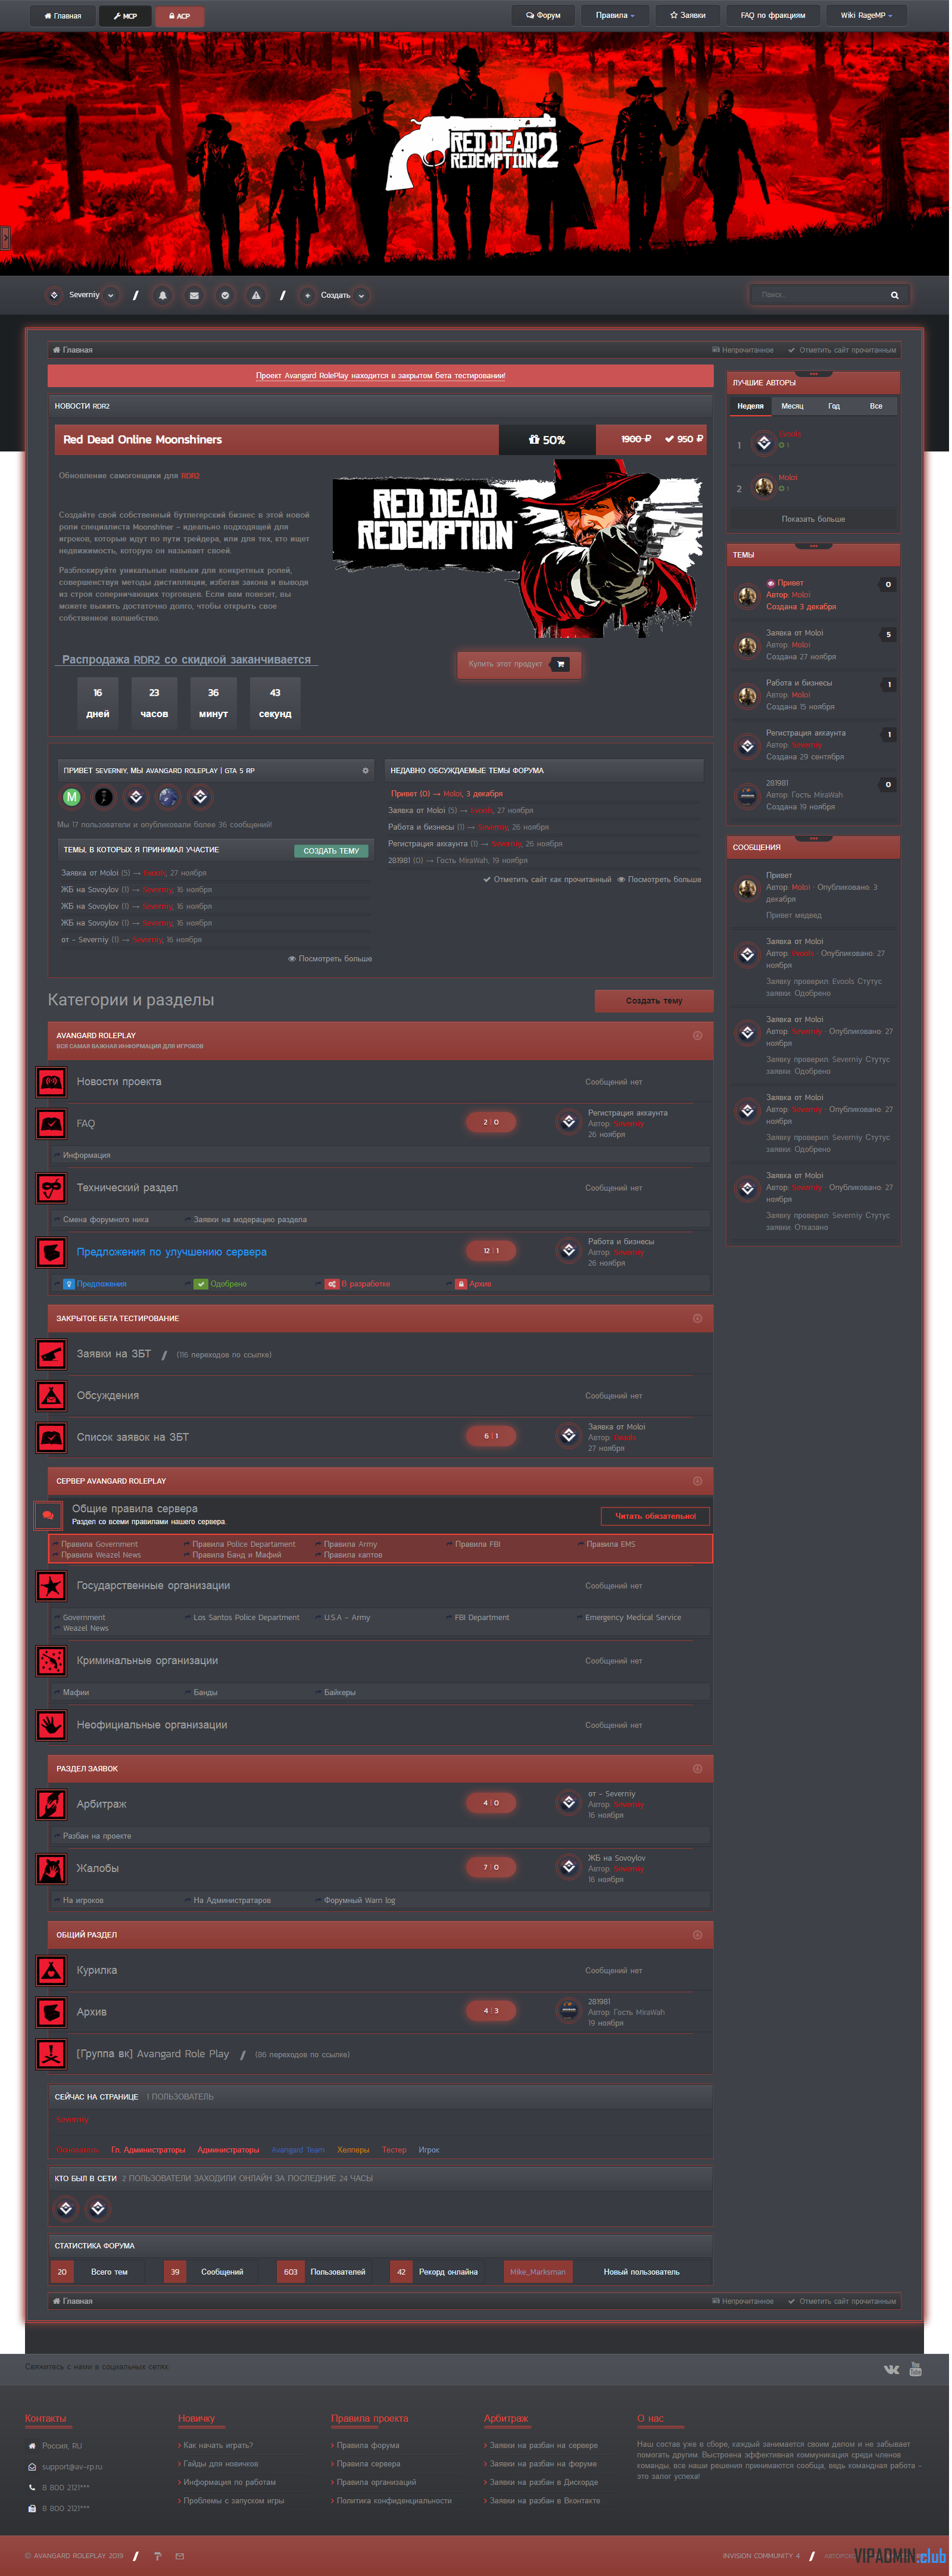Screen dimensions: 952x2576
Task: Click the Red Dead Redemption product image
Action: 519,550
